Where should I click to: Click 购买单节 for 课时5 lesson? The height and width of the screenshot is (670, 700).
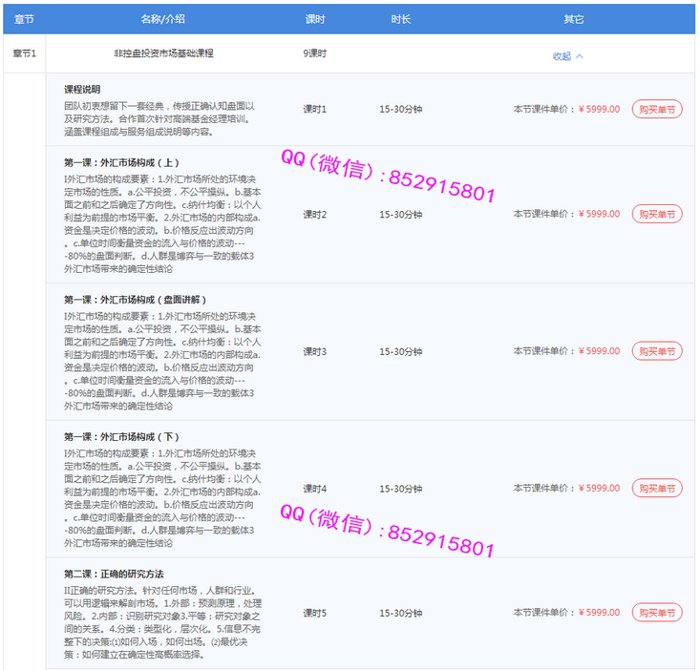tap(657, 613)
